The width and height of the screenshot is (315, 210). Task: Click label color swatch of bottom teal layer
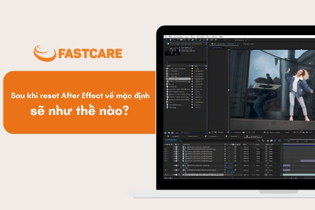pos(176,175)
